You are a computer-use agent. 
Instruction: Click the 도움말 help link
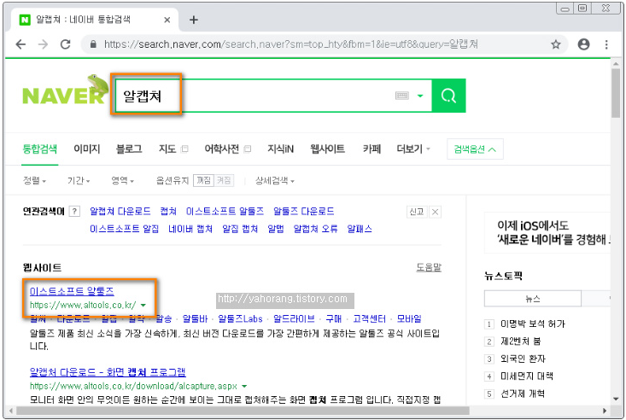pos(429,267)
